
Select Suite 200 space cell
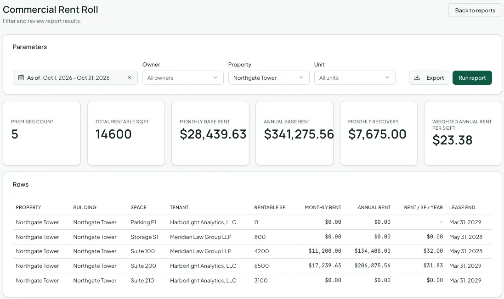(x=143, y=266)
